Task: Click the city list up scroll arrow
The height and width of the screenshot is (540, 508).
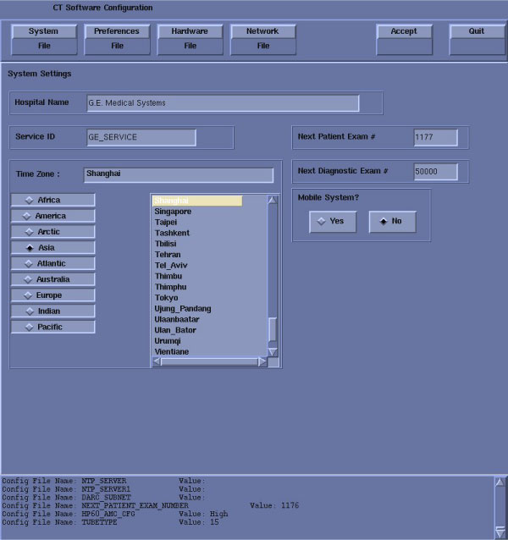Action: tap(272, 201)
